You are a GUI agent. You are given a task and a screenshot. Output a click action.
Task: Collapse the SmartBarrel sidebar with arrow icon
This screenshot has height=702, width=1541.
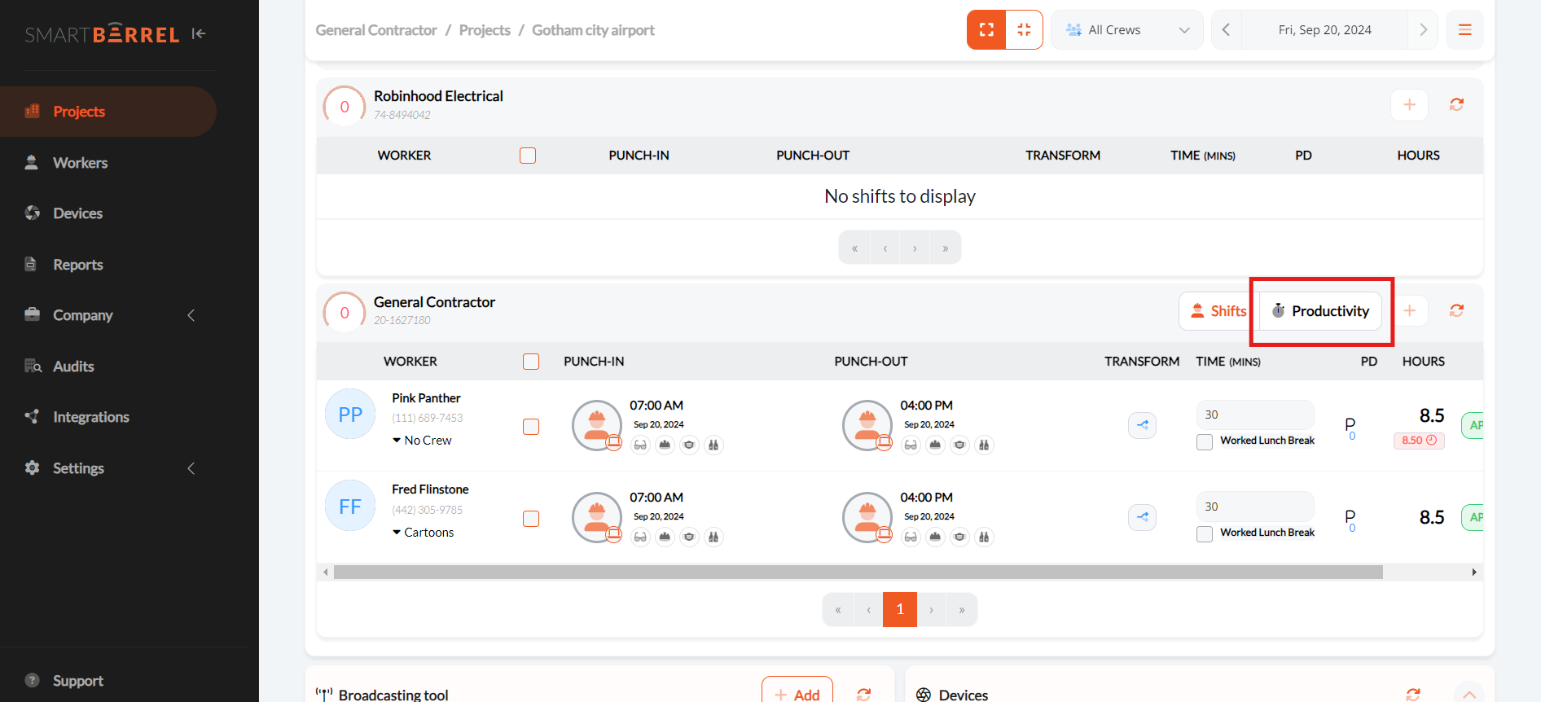(x=199, y=33)
